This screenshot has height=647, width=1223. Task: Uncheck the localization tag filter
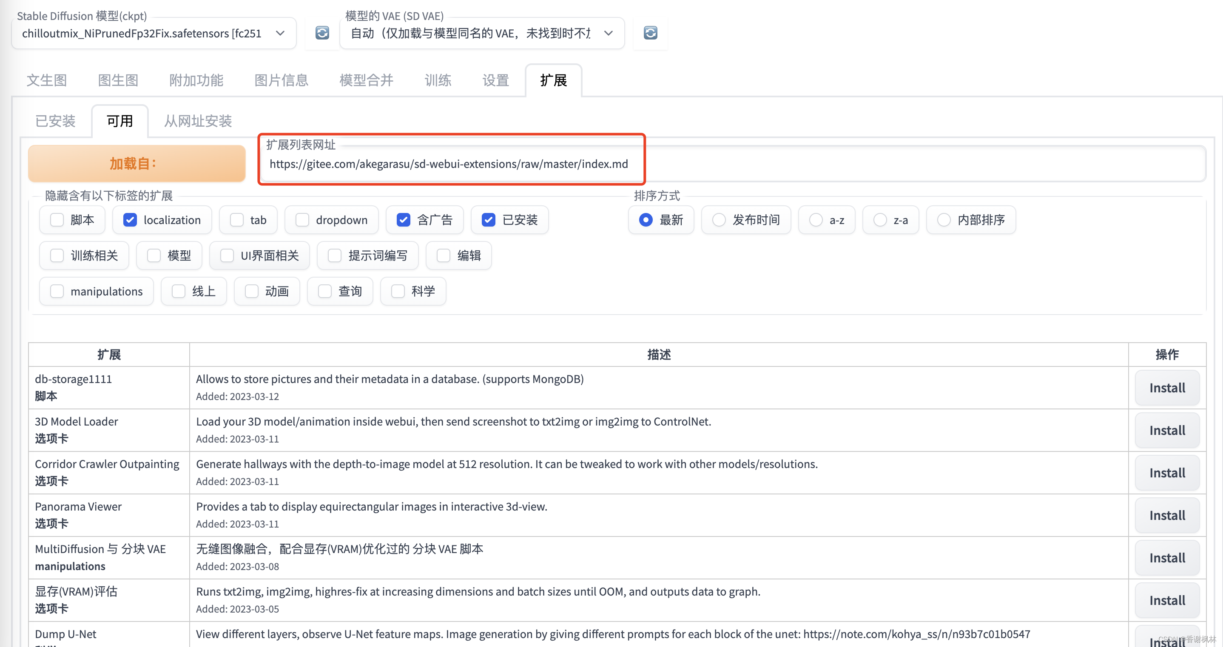tap(130, 220)
